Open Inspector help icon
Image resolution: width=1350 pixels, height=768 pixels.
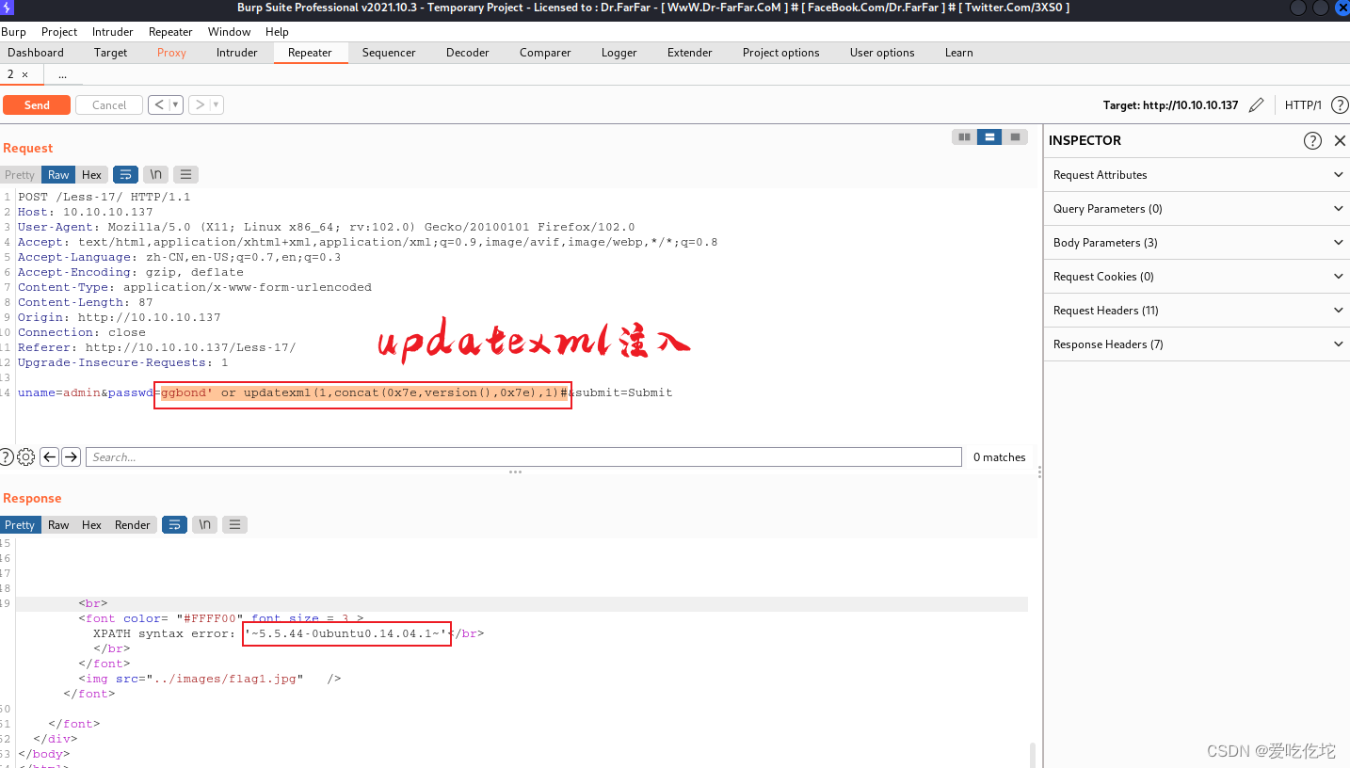(x=1312, y=140)
